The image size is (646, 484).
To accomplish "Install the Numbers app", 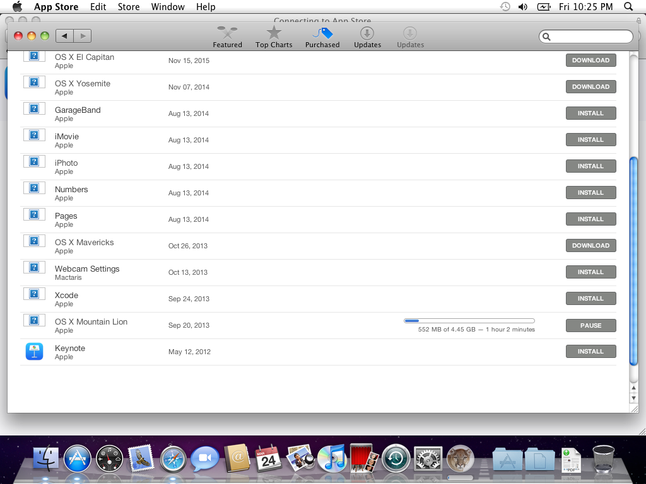I will (590, 193).
